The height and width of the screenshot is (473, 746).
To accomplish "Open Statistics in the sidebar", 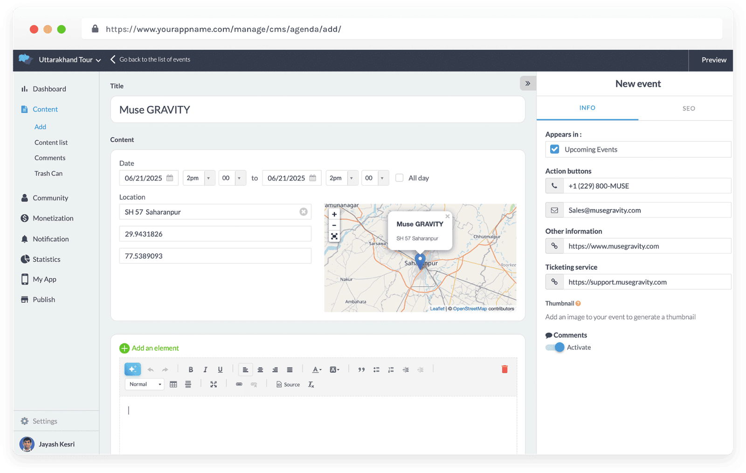I will (46, 259).
